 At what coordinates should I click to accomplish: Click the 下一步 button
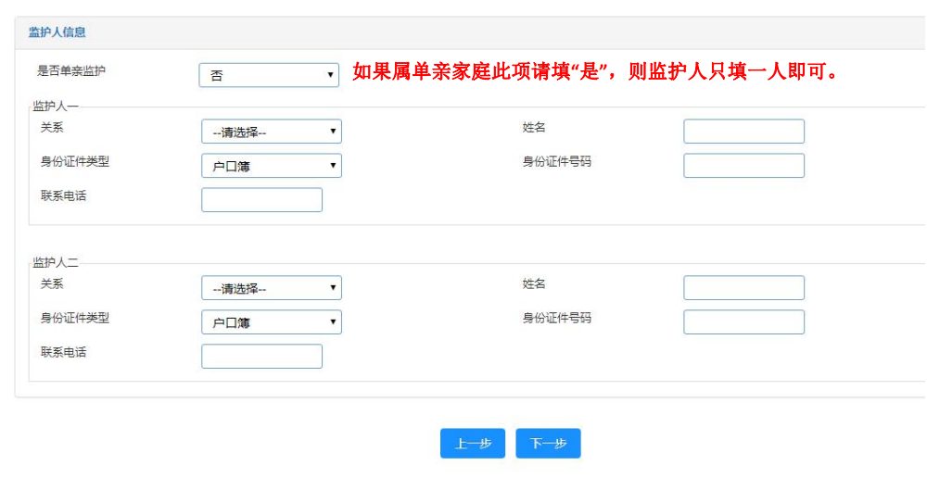pyautogui.click(x=548, y=444)
